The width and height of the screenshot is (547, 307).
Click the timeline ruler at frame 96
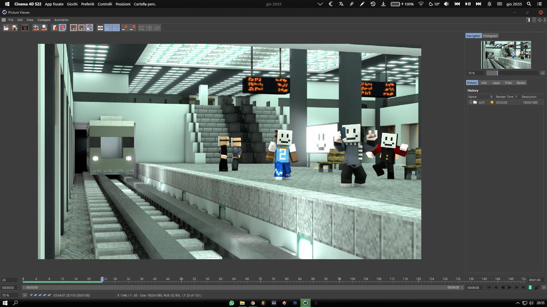point(339,279)
